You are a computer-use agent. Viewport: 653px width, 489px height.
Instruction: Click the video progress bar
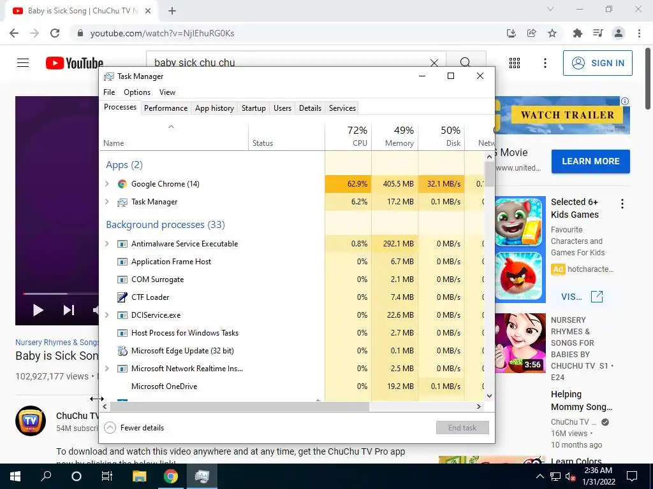coord(61,294)
